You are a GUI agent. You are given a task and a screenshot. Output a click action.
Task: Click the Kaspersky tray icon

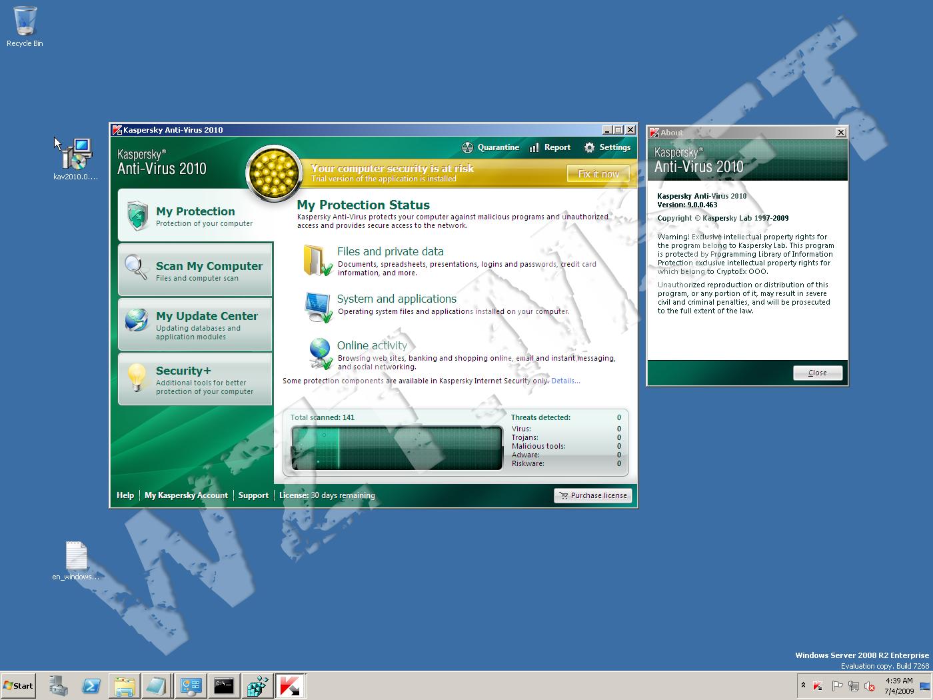tap(818, 686)
